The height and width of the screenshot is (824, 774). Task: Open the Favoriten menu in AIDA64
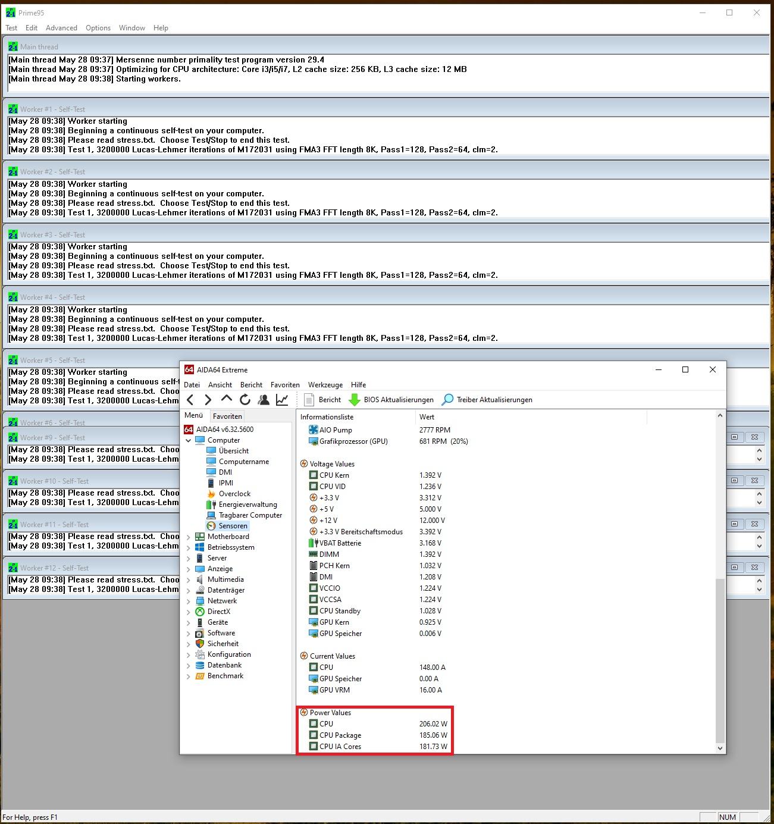(285, 385)
